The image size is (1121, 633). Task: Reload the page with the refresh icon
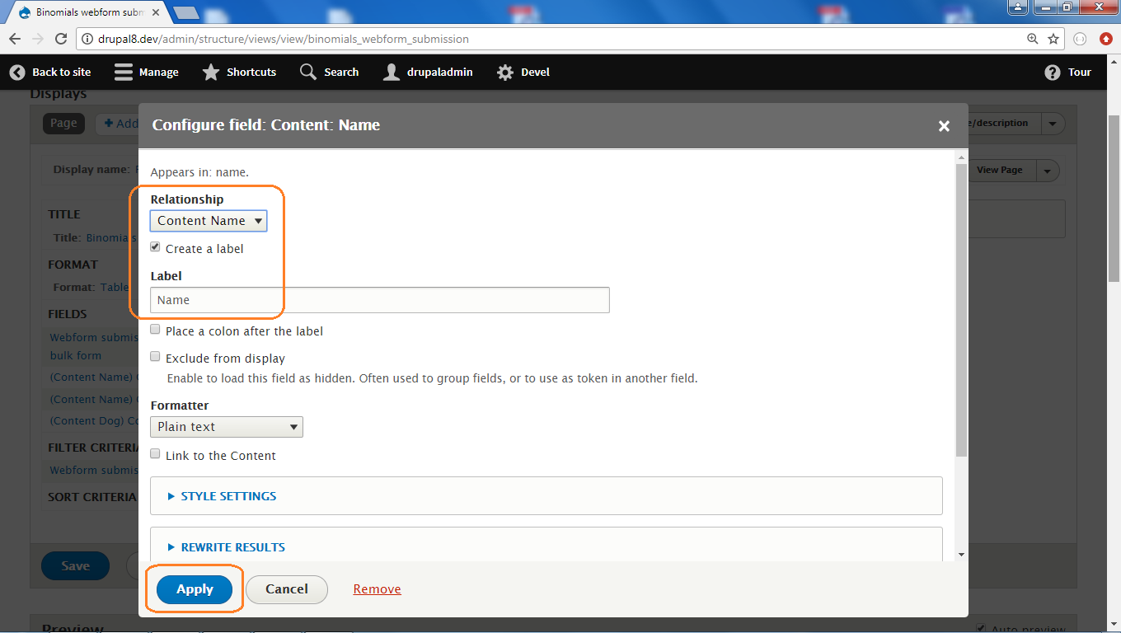[63, 38]
